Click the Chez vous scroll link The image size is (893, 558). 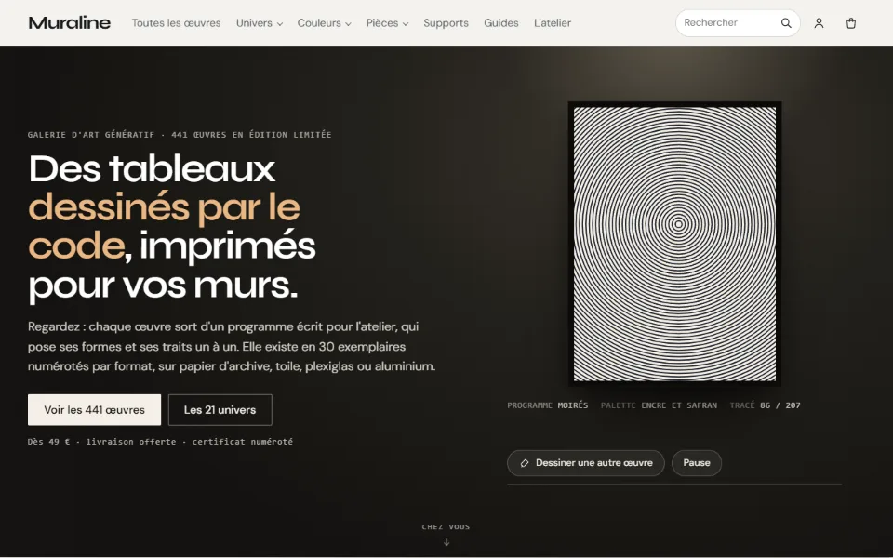coord(446,534)
